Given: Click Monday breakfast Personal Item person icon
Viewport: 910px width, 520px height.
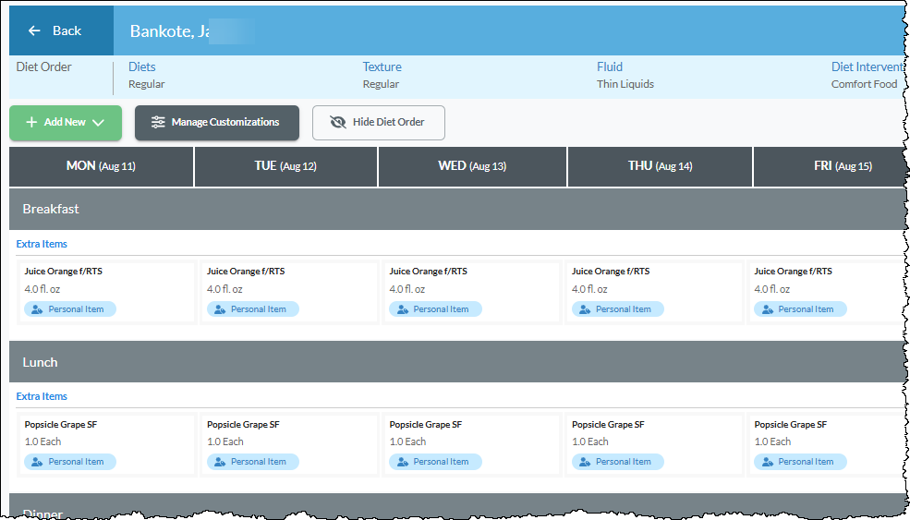Looking at the screenshot, I should pos(37,309).
